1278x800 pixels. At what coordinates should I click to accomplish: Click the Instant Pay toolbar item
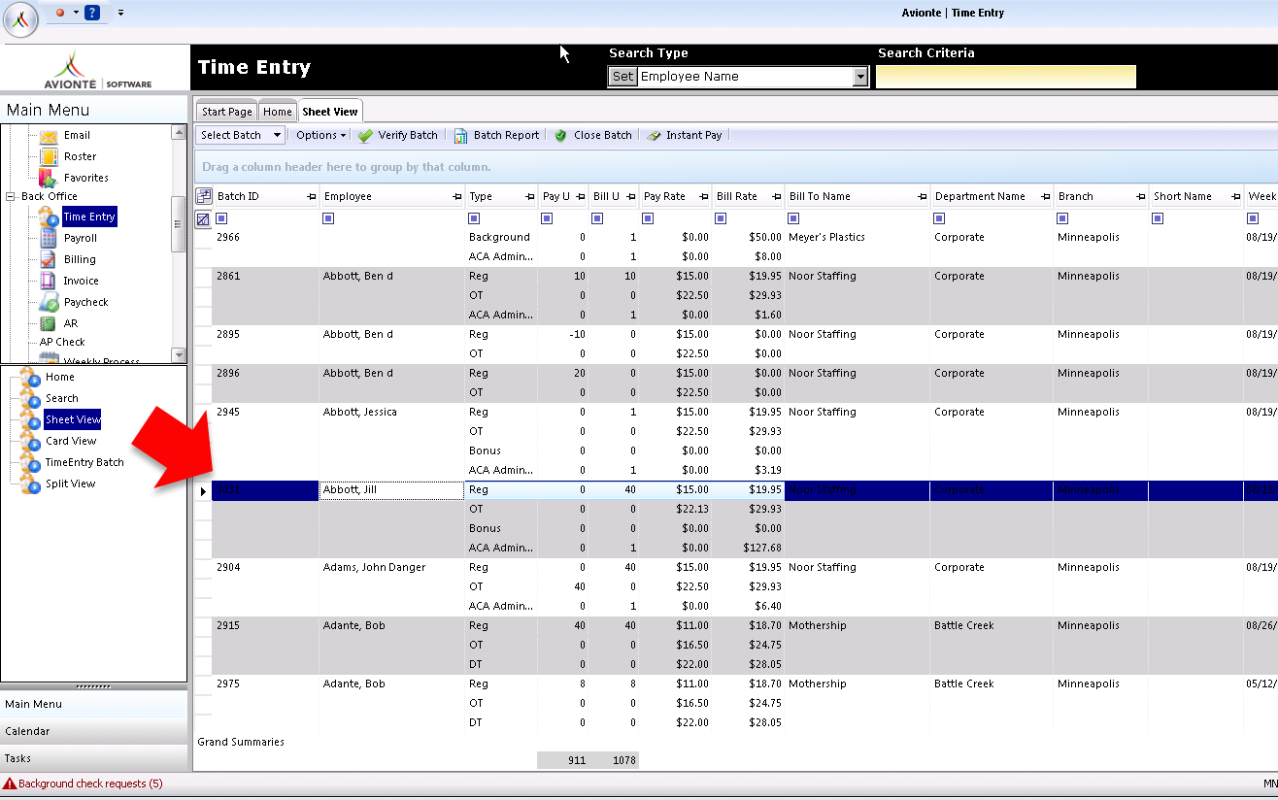click(685, 135)
